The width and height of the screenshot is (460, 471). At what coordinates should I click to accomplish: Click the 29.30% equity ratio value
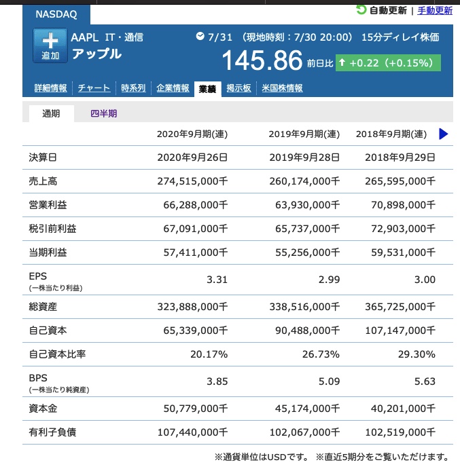coord(417,354)
